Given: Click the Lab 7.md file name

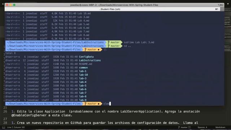Looking at the screenshot, I should click(x=83, y=31).
